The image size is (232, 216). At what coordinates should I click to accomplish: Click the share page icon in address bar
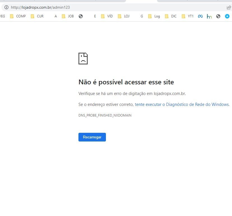tap(229, 7)
